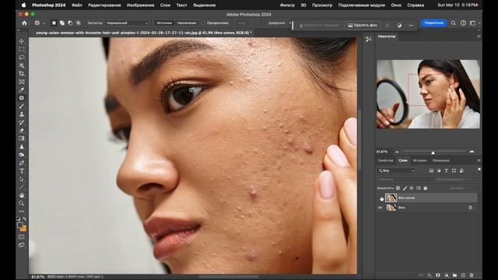
Task: Select the Pen tool
Action: [22, 163]
